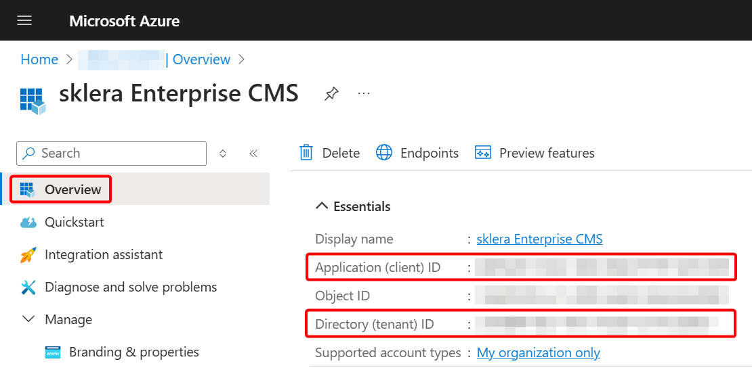Click the Delete trash icon
The width and height of the screenshot is (752, 370).
(x=306, y=153)
